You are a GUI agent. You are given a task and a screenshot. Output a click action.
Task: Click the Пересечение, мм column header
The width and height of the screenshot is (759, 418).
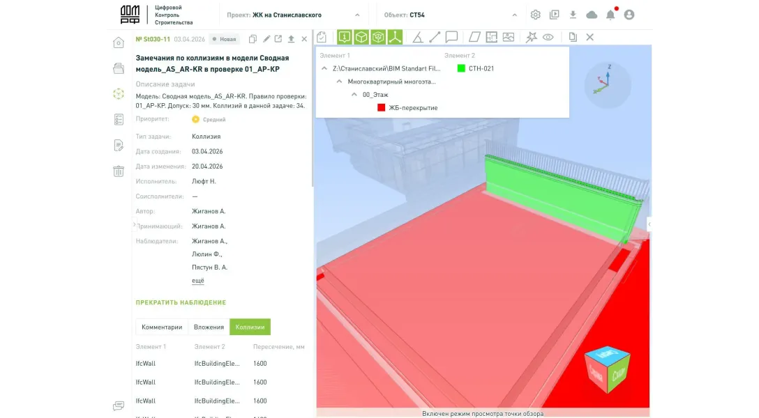[x=279, y=347]
